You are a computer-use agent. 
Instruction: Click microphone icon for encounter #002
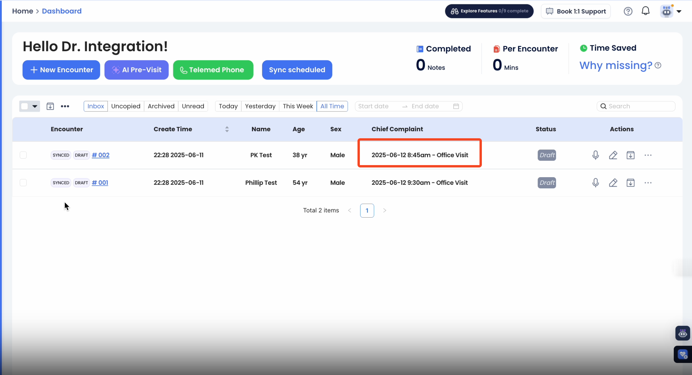click(x=595, y=155)
